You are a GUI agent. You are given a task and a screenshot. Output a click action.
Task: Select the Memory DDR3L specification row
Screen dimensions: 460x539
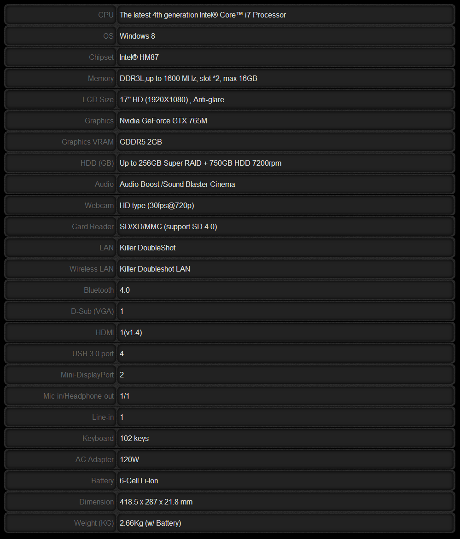tap(230, 78)
